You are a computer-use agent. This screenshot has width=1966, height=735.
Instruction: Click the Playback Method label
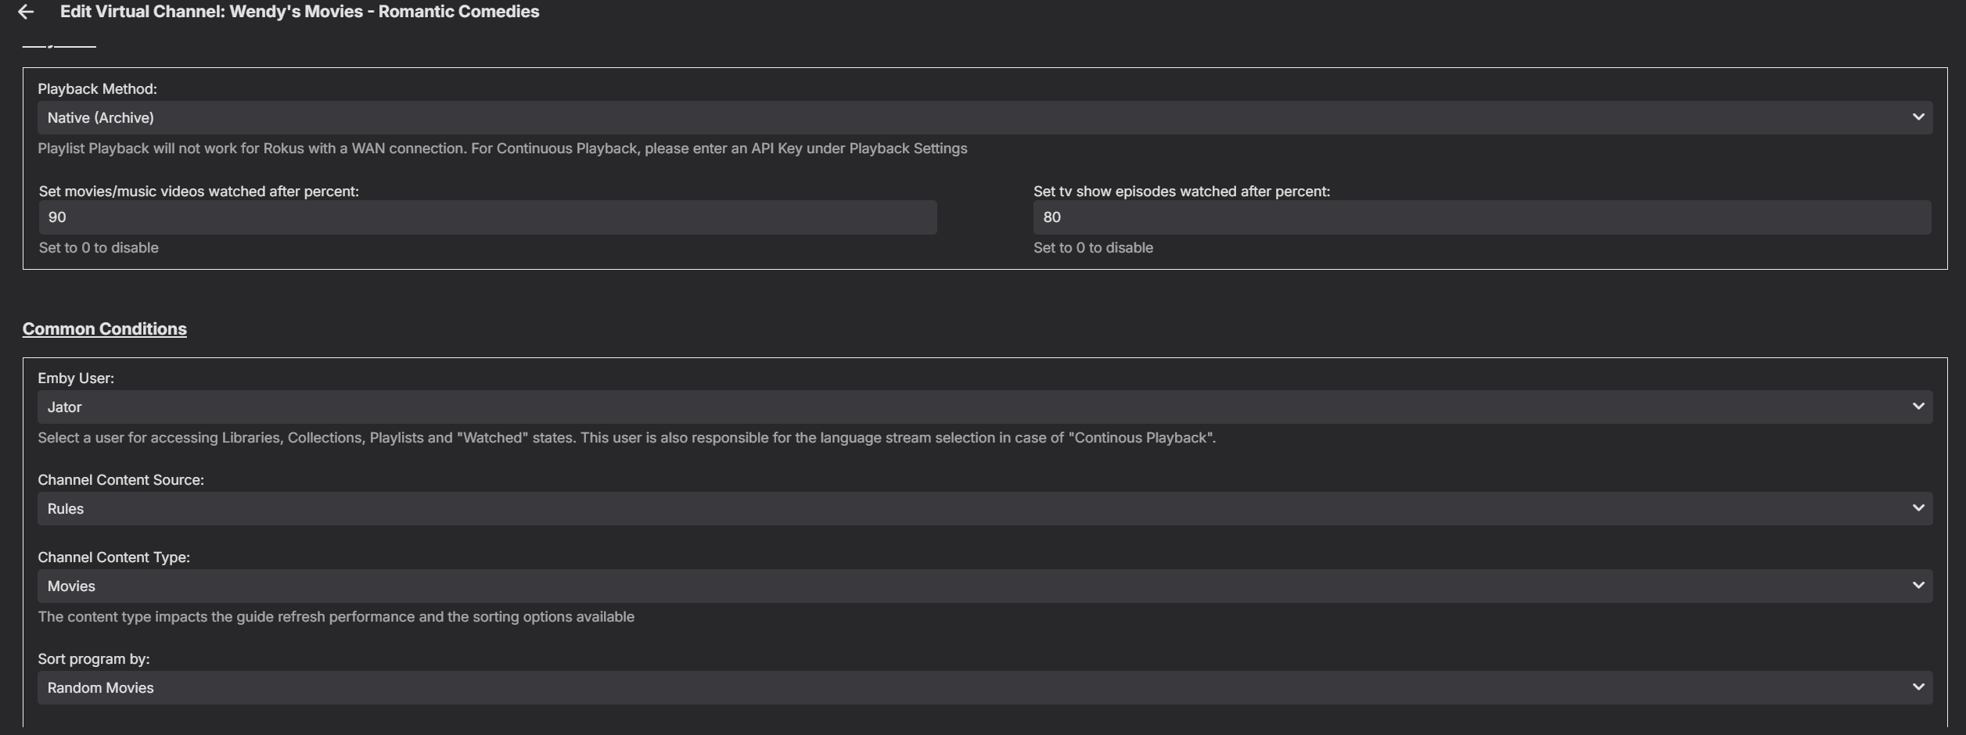97,89
